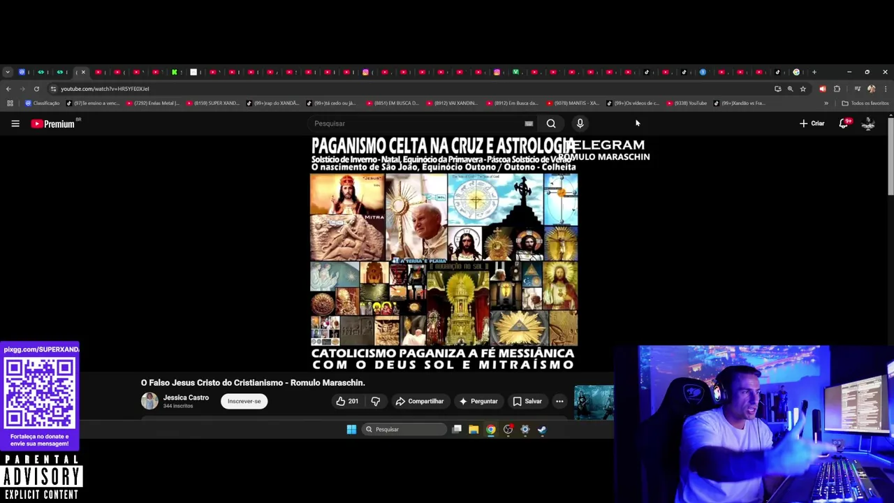This screenshot has height=503, width=894.
Task: Open Task View on the taskbar
Action: click(457, 430)
